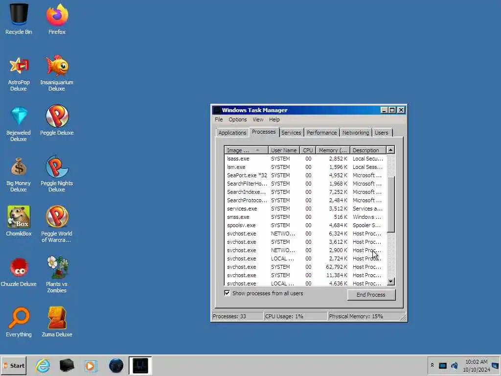The height and width of the screenshot is (376, 501).
Task: Open Windows Media Player from the taskbar
Action: (x=91, y=365)
